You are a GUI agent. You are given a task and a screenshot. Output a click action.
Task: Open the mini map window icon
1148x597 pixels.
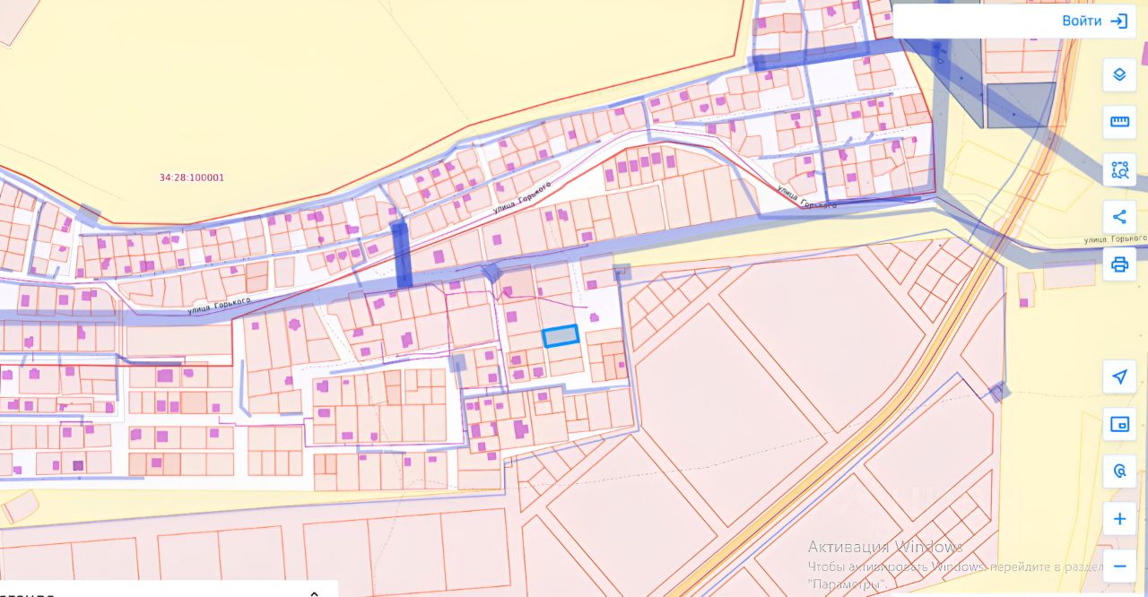1119,424
